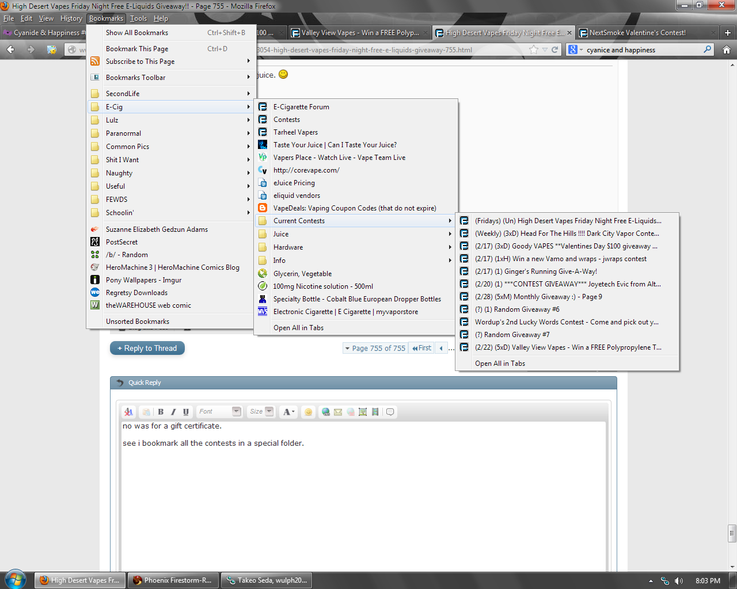Click the Underline formatting icon
Screen dimensions: 737x589
click(x=186, y=412)
